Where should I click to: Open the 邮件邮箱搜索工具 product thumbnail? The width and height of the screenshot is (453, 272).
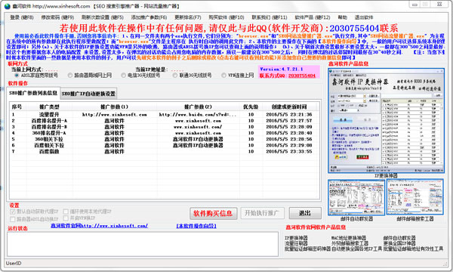(x=414, y=197)
